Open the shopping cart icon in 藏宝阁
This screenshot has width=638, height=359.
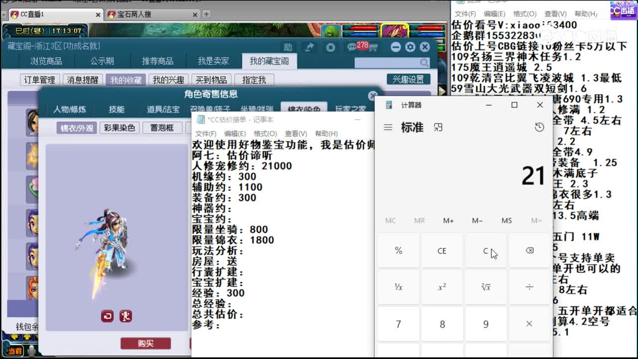coord(373,48)
